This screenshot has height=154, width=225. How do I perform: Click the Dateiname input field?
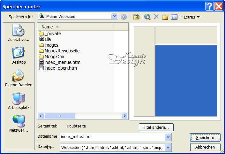click(113, 137)
